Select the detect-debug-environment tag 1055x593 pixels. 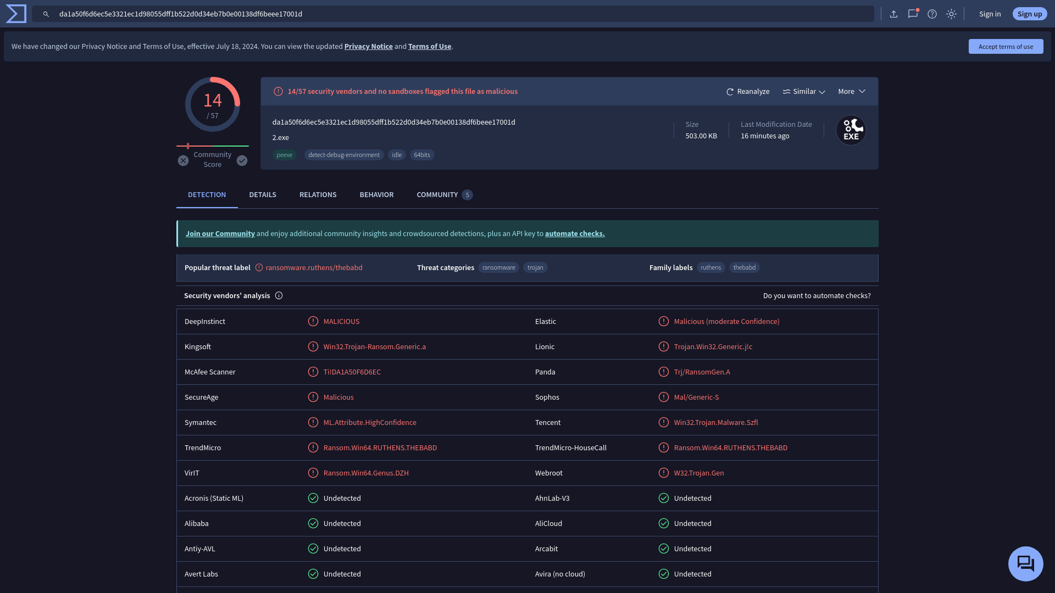(344, 155)
